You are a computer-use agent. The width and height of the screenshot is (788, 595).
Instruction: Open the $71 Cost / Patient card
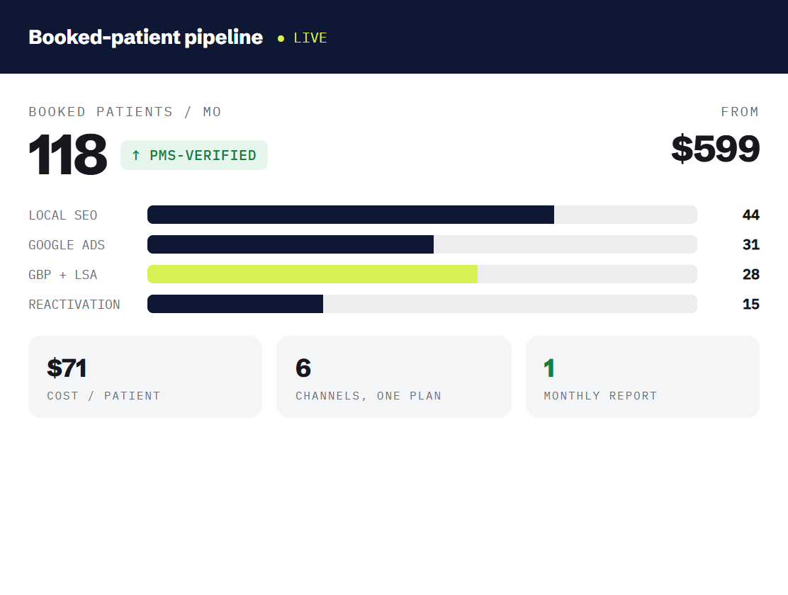pyautogui.click(x=145, y=376)
